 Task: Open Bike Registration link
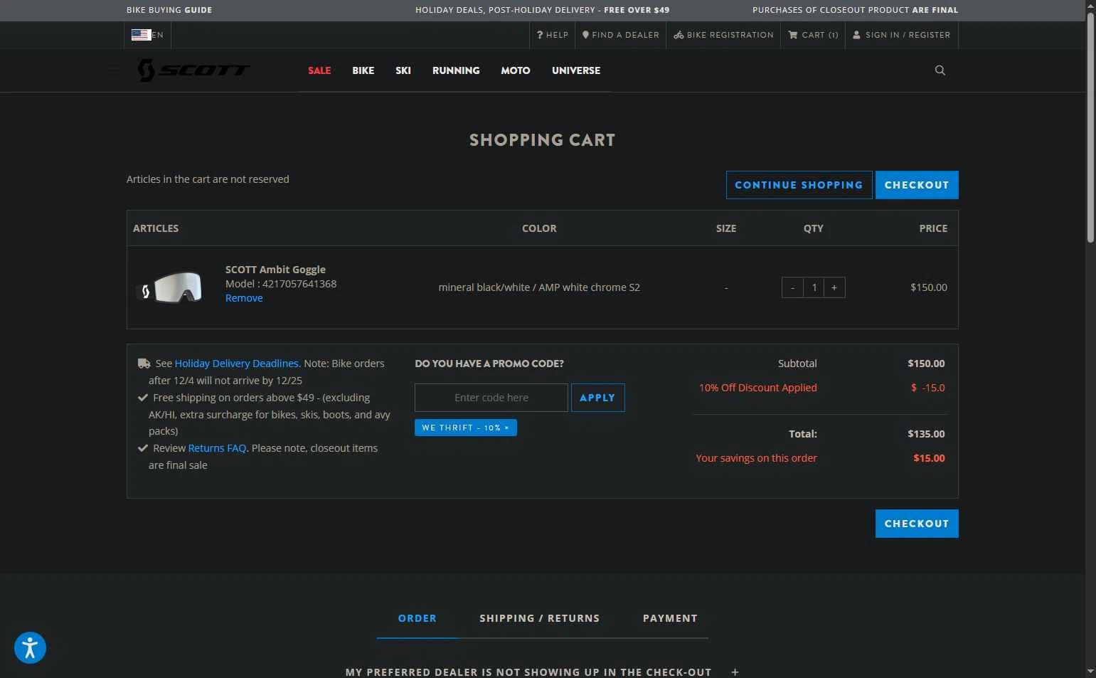(723, 35)
